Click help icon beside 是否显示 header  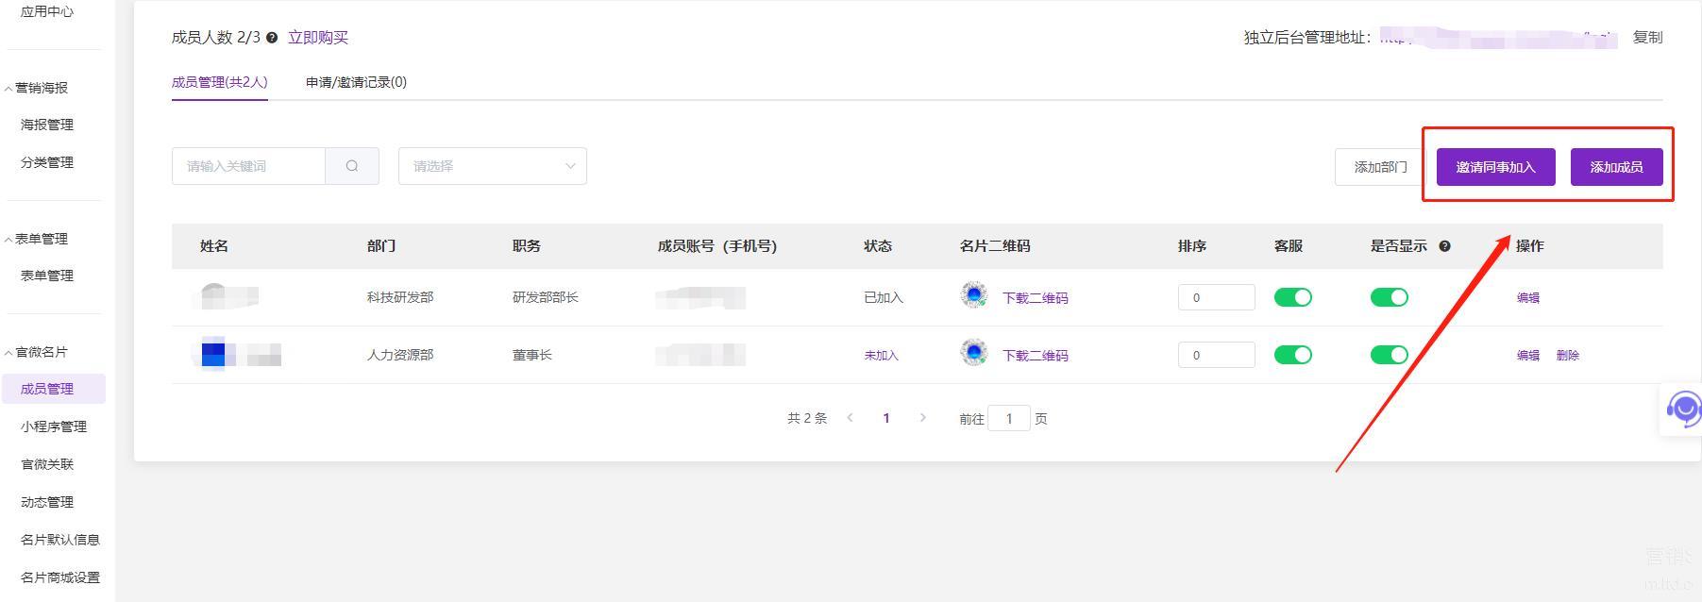pyautogui.click(x=1444, y=246)
